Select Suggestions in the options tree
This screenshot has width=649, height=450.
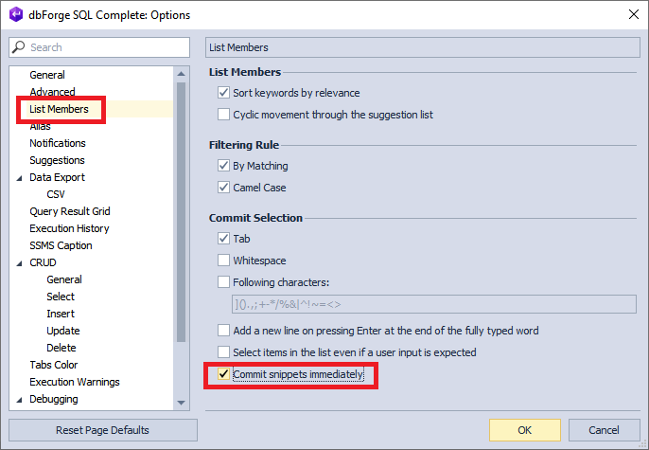click(57, 160)
